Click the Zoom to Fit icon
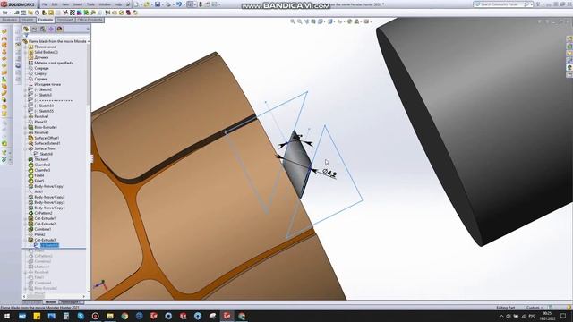This screenshot has width=573, height=322. (293, 21)
